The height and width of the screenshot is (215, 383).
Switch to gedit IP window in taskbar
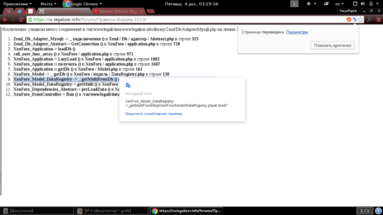[112, 211]
